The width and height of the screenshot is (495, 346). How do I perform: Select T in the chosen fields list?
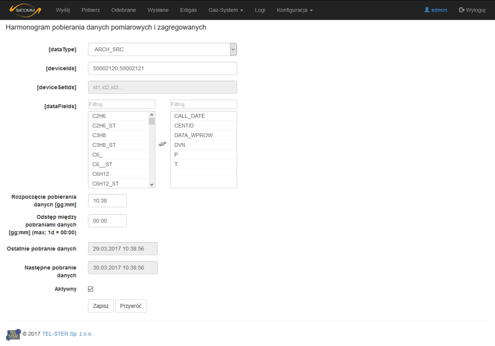click(x=203, y=164)
